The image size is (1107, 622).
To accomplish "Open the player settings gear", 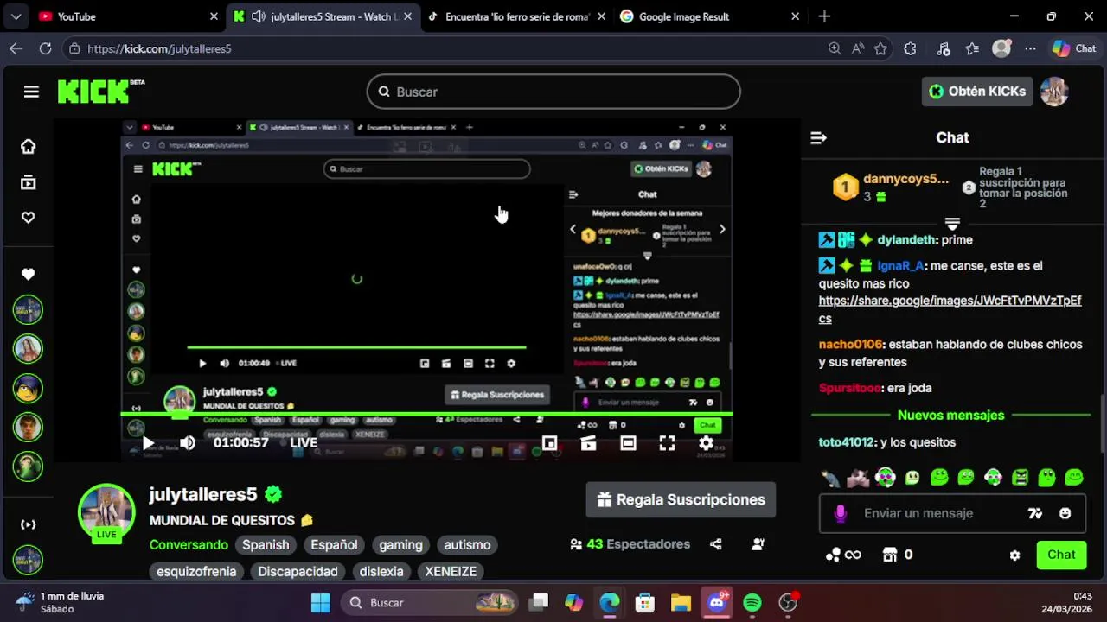I will pyautogui.click(x=706, y=443).
